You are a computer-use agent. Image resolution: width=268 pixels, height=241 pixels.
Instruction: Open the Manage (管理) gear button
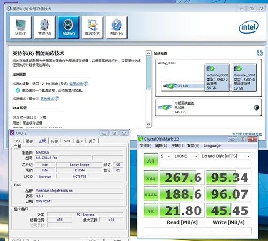44,27
